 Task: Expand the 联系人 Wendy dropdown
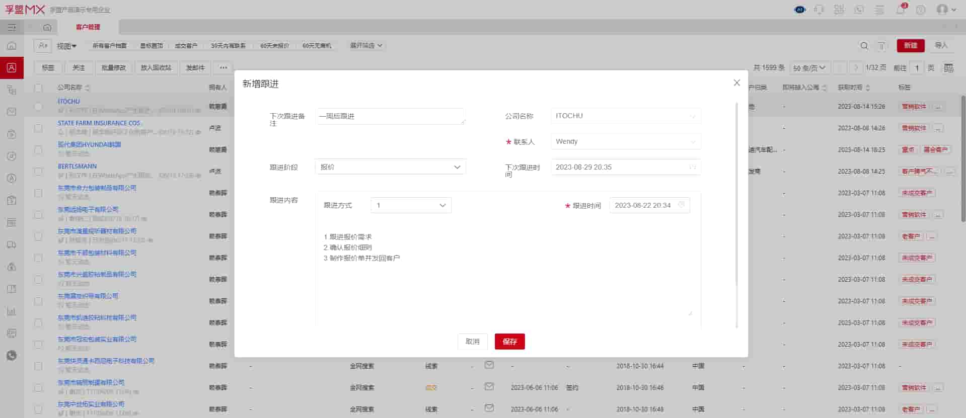click(625, 142)
